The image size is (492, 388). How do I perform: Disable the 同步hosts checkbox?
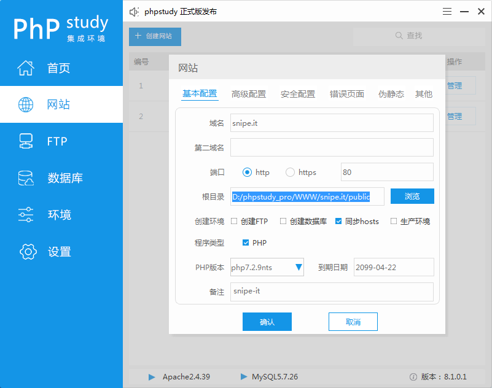[340, 222]
